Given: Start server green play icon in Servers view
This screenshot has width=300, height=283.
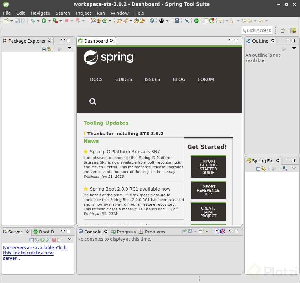Looking at the screenshot, I should coord(43,240).
